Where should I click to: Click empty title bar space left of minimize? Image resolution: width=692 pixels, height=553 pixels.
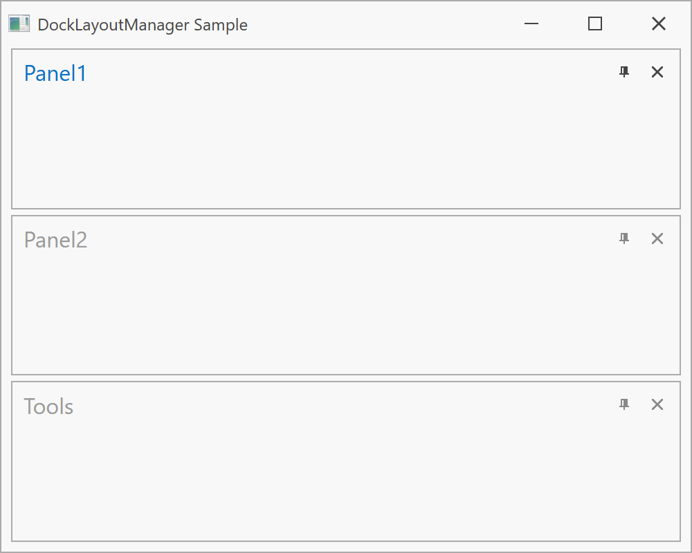point(381,24)
